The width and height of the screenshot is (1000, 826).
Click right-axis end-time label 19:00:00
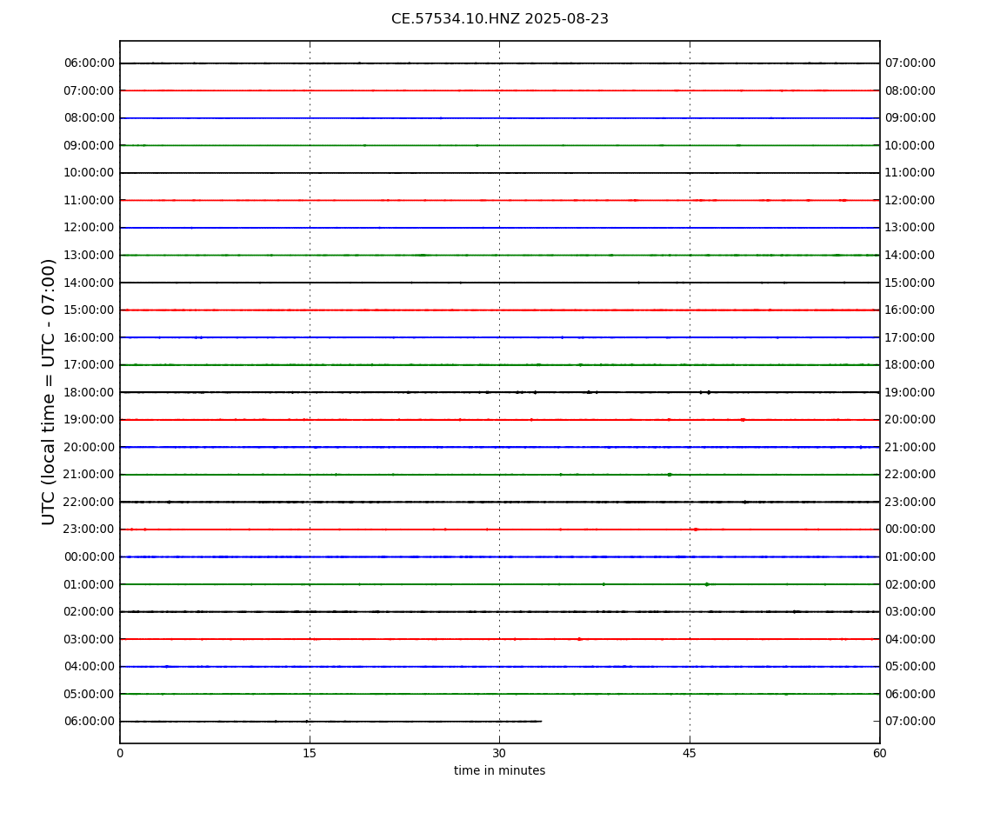click(x=910, y=392)
